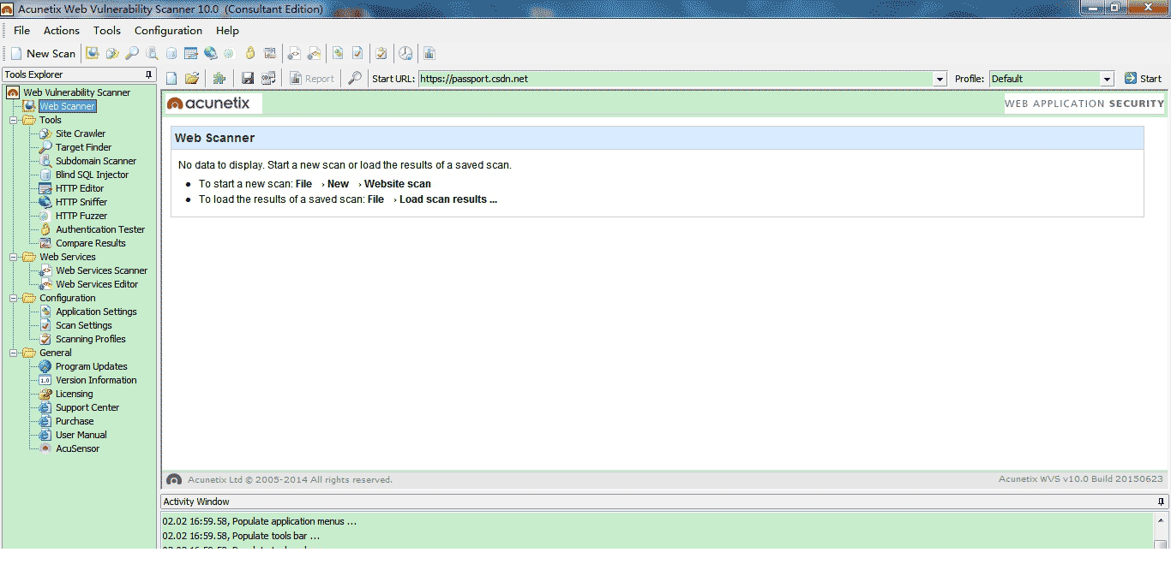The image size is (1171, 570).
Task: Select Application Settings in the tree
Action: tap(96, 312)
